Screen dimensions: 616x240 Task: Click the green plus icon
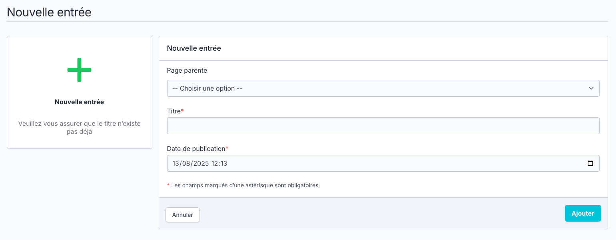click(x=79, y=70)
